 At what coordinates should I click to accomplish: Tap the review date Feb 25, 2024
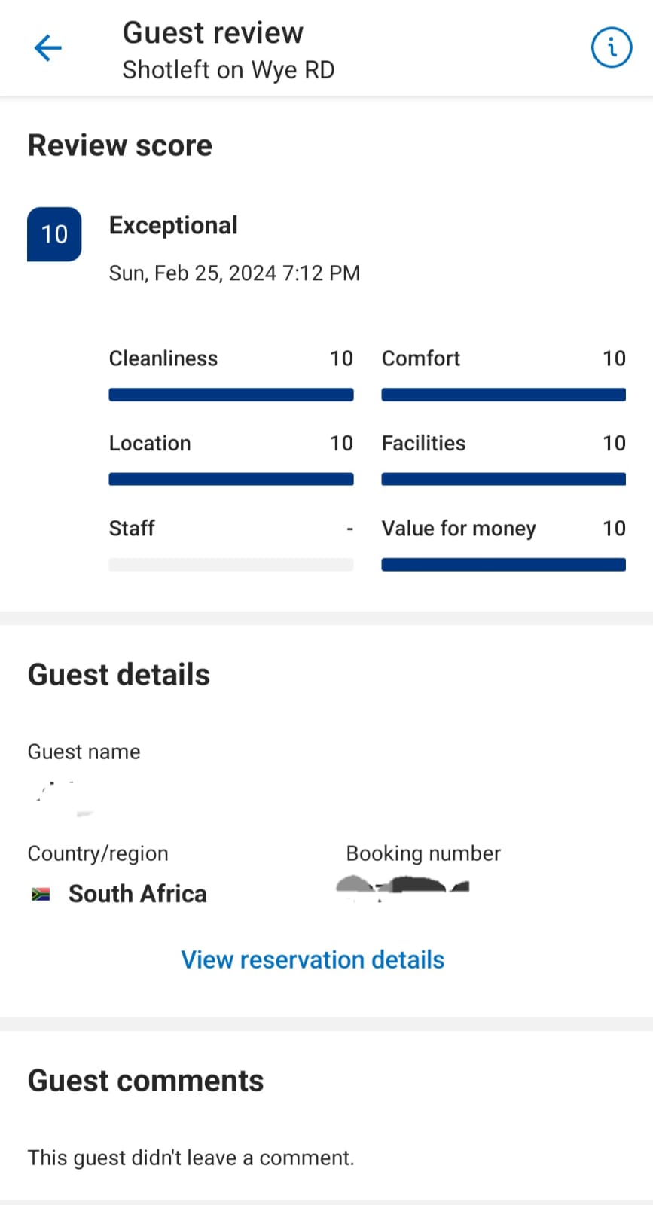pyautogui.click(x=234, y=273)
